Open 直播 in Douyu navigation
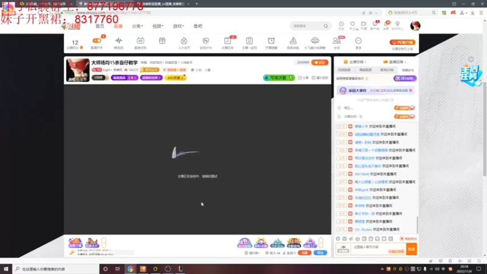This screenshot has height=274, width=487. point(118,26)
